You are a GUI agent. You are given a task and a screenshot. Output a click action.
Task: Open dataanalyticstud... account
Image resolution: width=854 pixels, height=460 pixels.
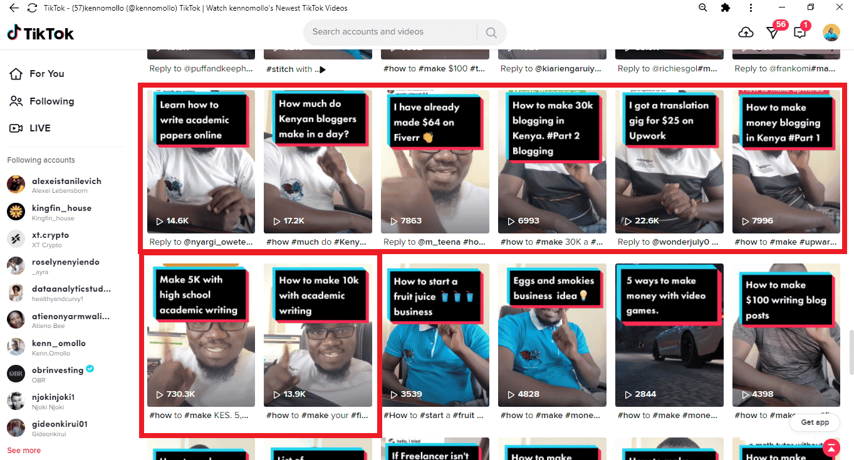tap(60, 293)
